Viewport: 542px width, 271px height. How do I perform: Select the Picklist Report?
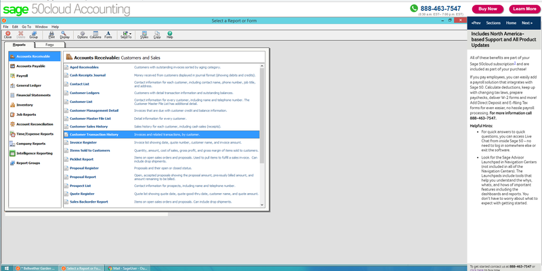tap(161, 159)
